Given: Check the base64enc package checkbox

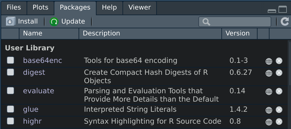Looking at the screenshot, I should (10, 60).
